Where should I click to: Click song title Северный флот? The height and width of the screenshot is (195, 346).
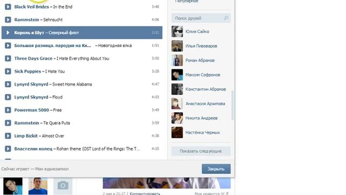click(x=64, y=32)
